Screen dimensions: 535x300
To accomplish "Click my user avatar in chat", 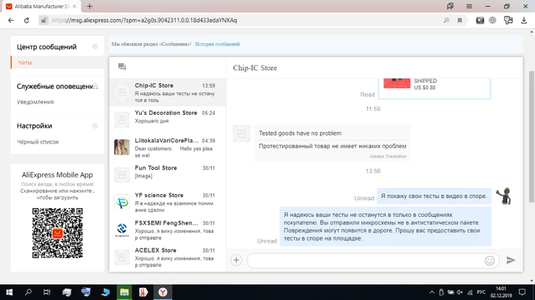I will pyautogui.click(x=503, y=196).
